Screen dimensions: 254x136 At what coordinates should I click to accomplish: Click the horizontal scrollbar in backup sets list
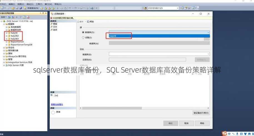pos(112,108)
